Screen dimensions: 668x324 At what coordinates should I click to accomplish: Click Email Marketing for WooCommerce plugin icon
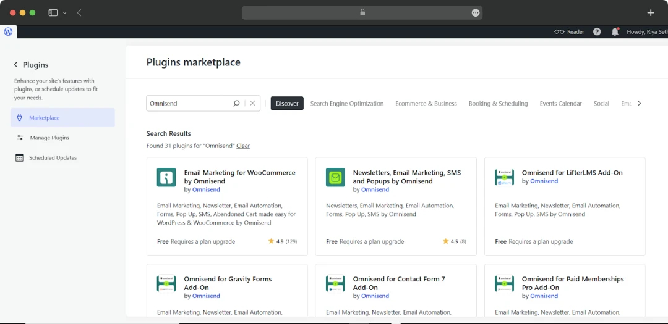click(x=166, y=177)
